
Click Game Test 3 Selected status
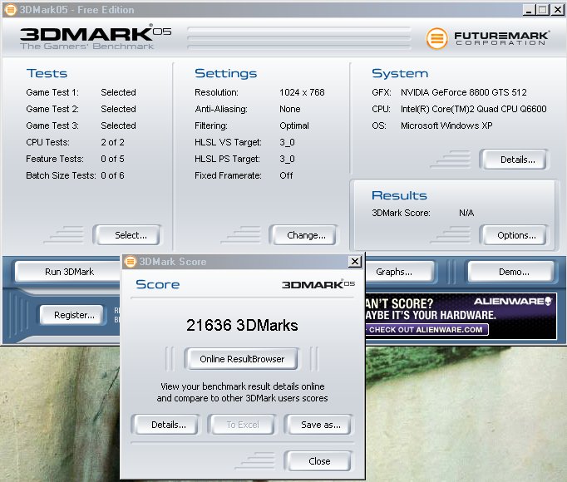coord(118,125)
